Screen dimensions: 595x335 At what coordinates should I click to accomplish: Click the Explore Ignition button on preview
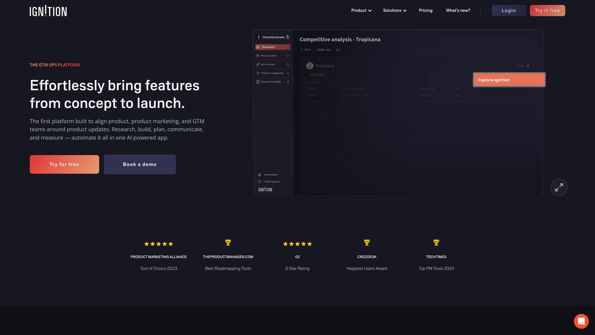point(509,80)
